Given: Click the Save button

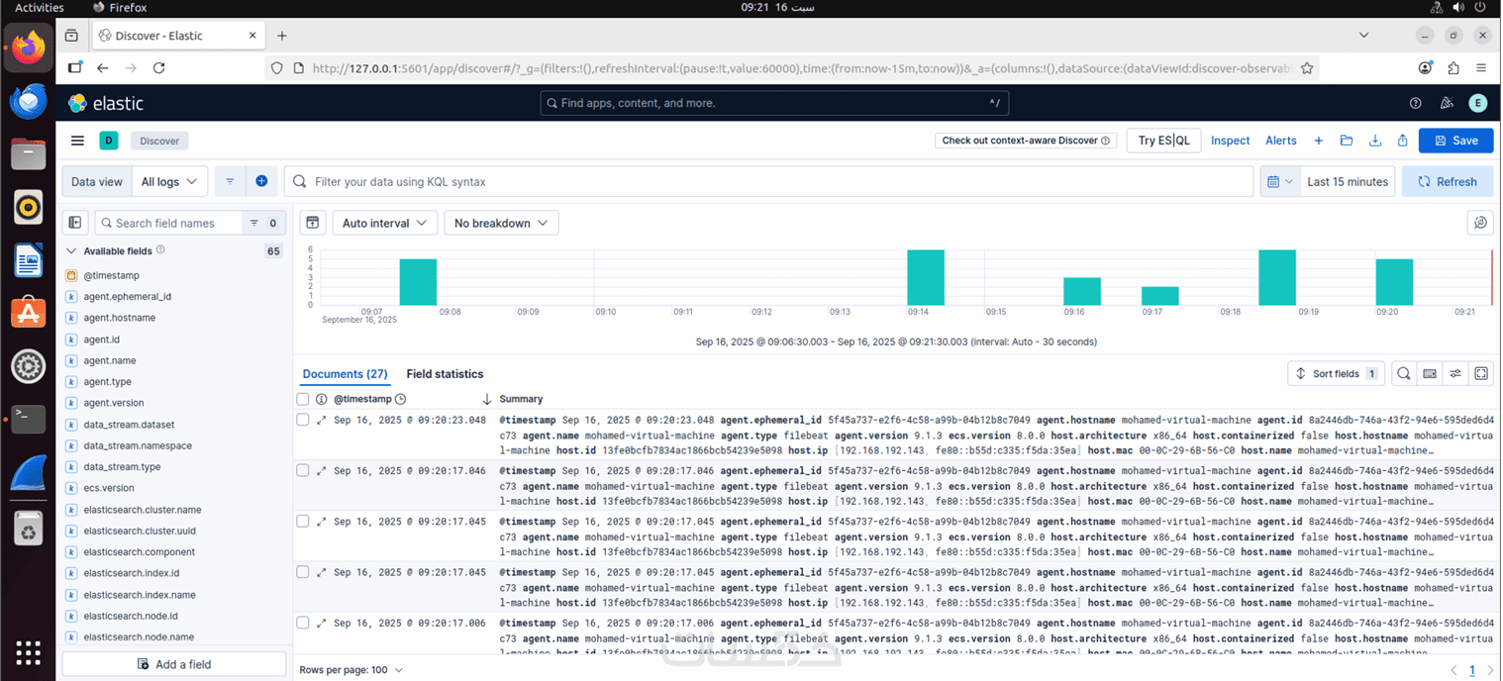Looking at the screenshot, I should pyautogui.click(x=1455, y=141).
